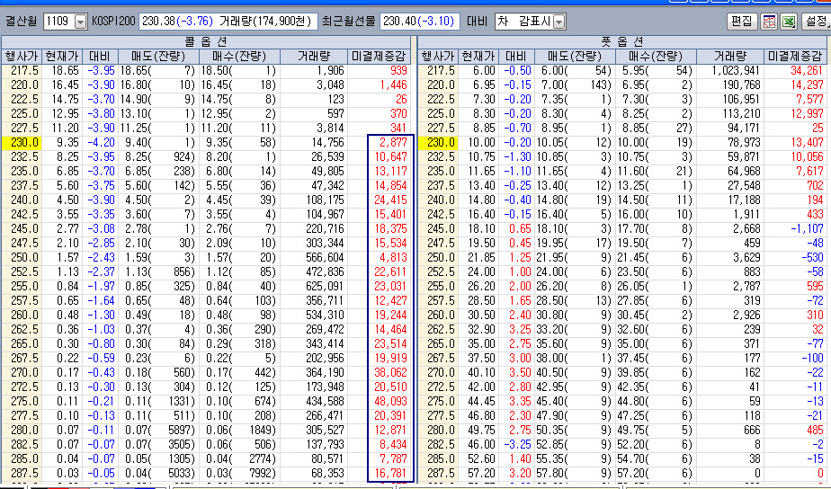
Task: Click put volume 78,973 at strike 230.0
Action: coord(745,143)
